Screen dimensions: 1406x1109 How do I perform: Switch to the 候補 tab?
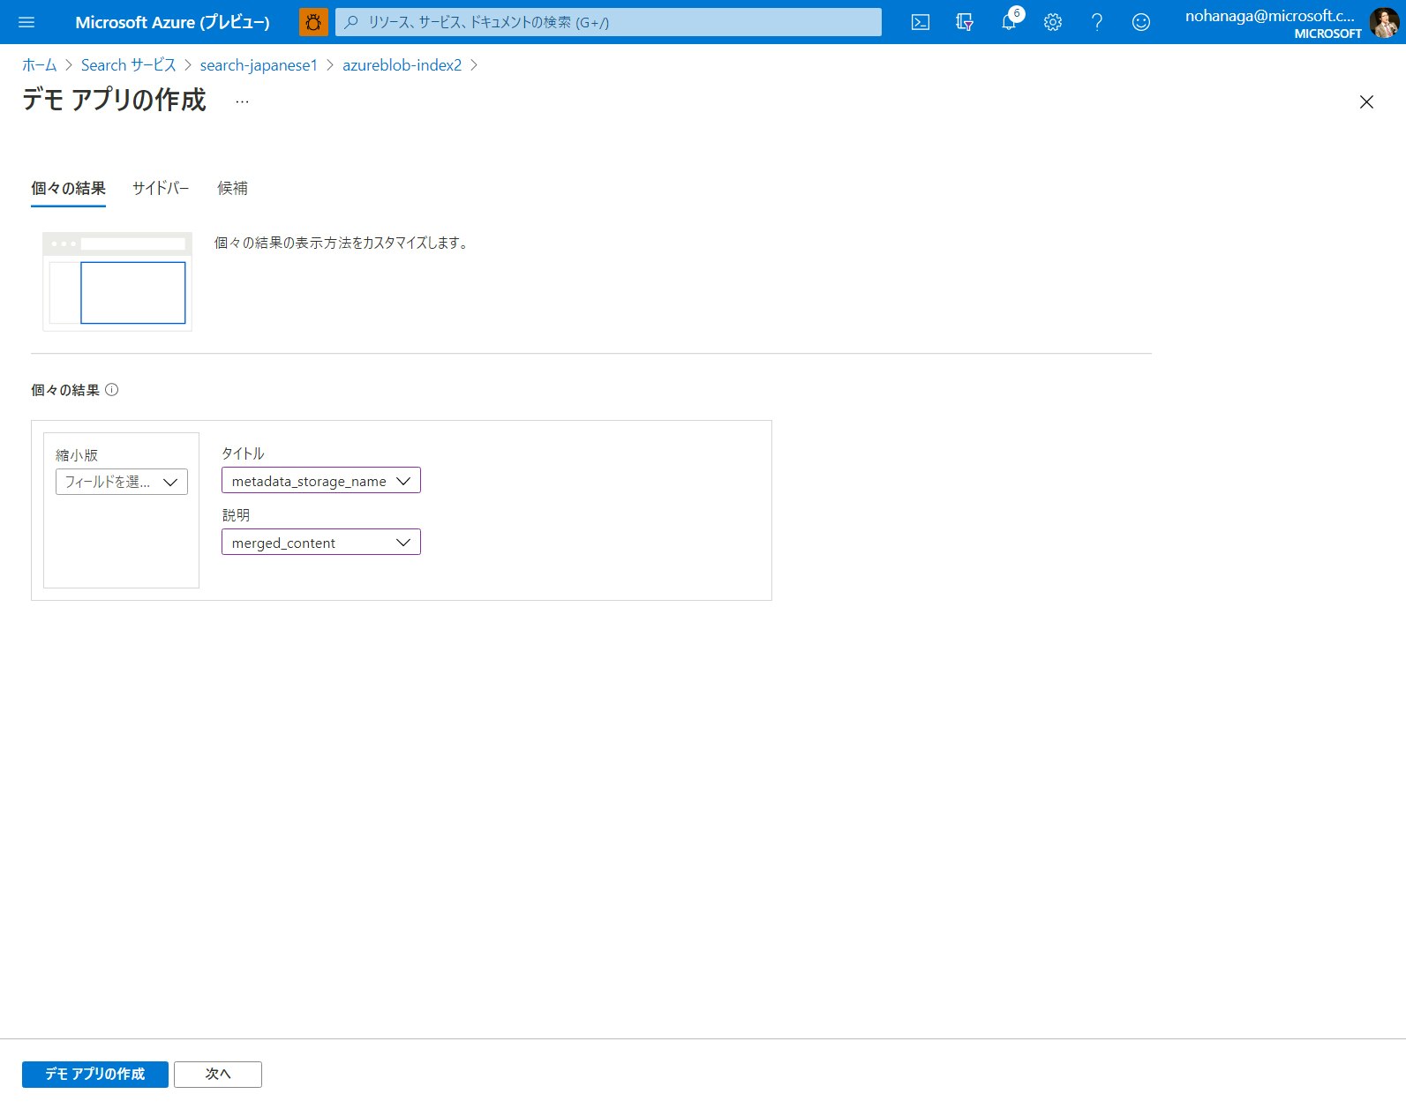pos(233,188)
